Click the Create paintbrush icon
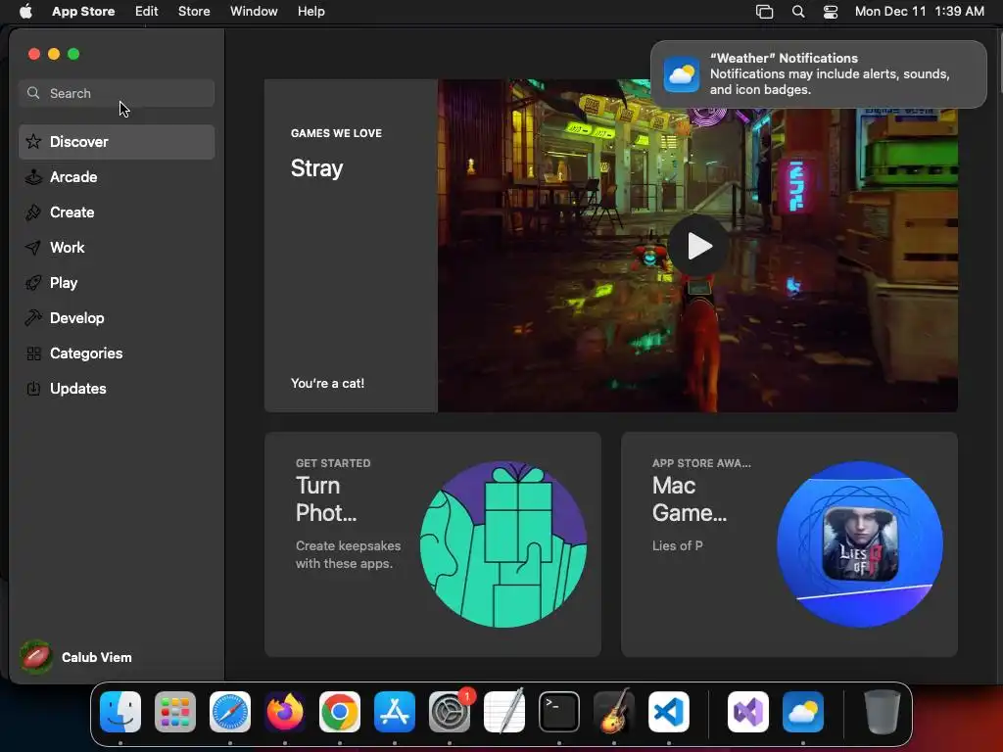Image resolution: width=1003 pixels, height=752 pixels. (33, 212)
